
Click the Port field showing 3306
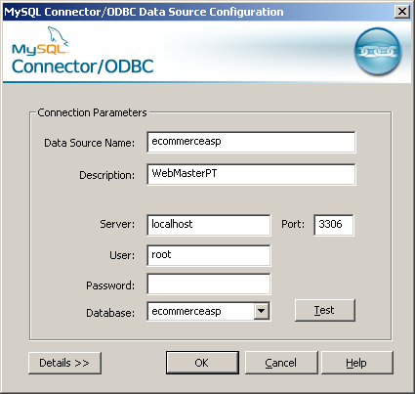coord(334,225)
